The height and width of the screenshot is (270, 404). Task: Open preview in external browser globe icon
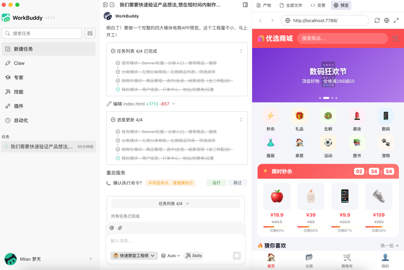pyautogui.click(x=386, y=20)
